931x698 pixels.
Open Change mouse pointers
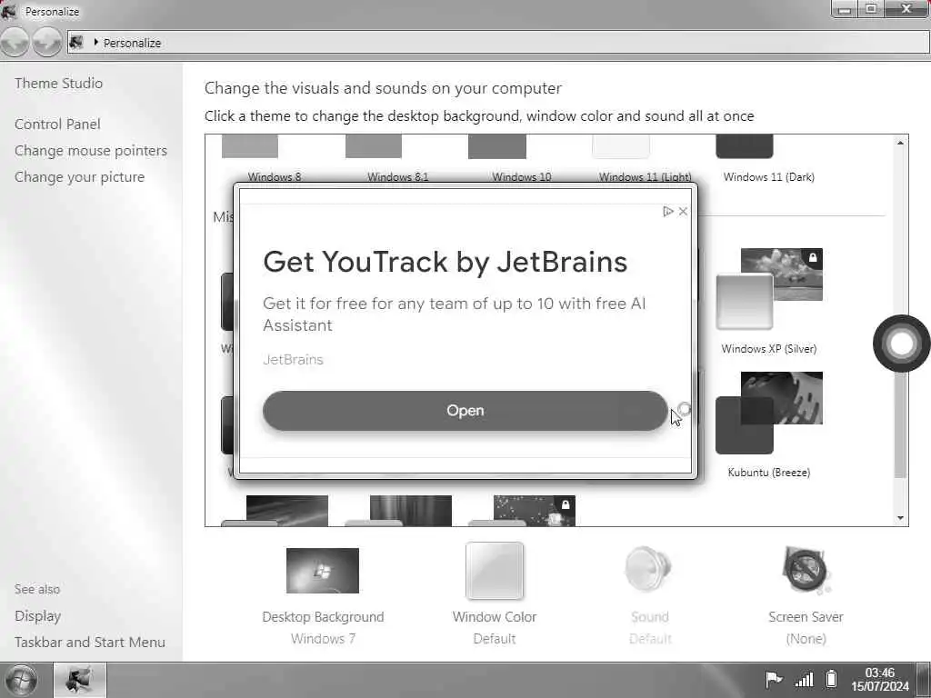coord(91,151)
